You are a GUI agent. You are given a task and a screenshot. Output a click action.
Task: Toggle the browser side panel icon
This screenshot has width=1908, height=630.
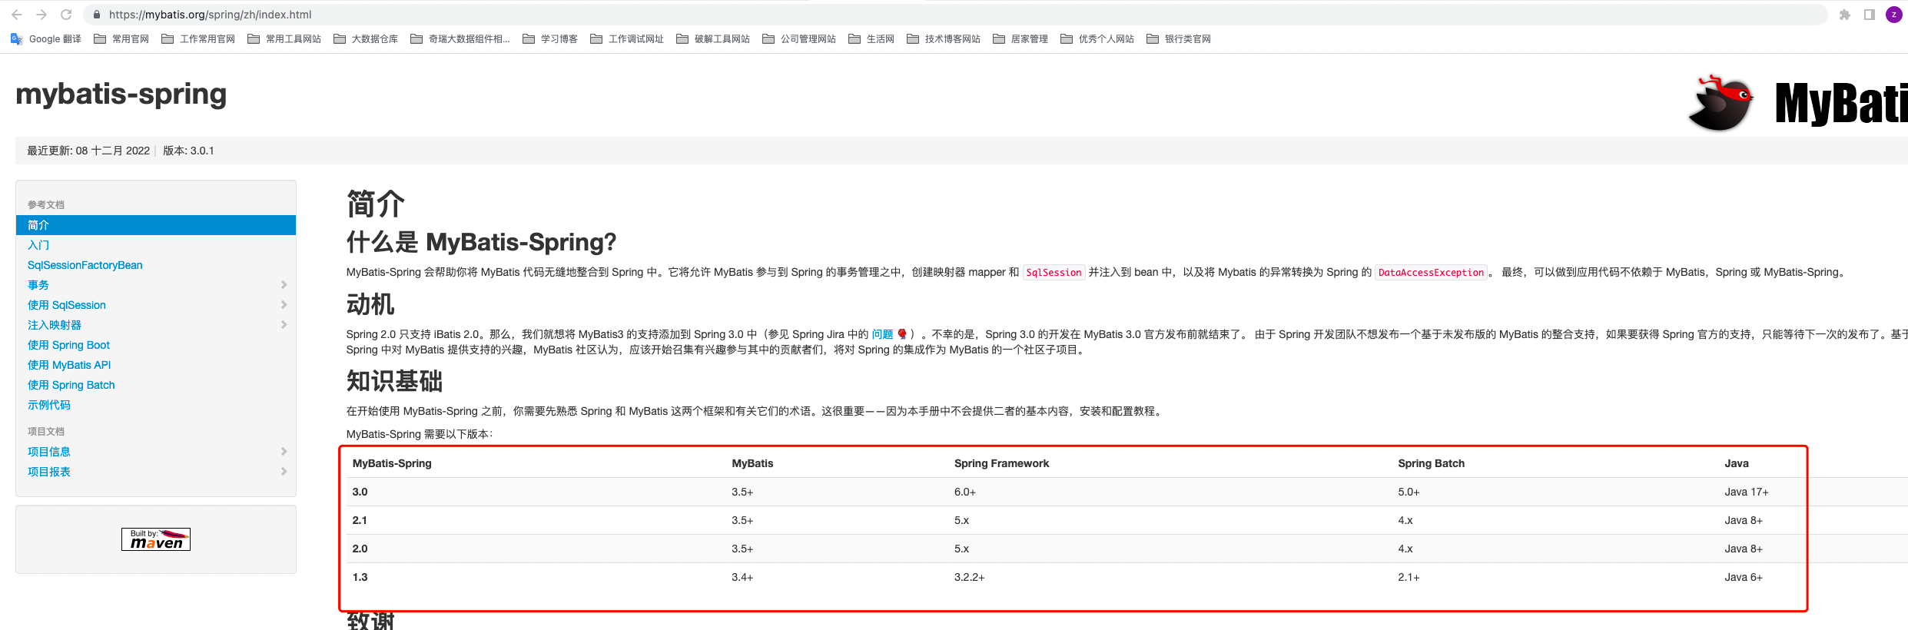pyautogui.click(x=1869, y=15)
